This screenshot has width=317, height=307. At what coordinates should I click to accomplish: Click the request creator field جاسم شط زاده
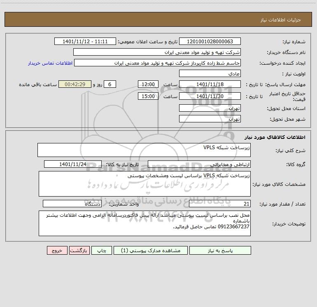(157, 63)
